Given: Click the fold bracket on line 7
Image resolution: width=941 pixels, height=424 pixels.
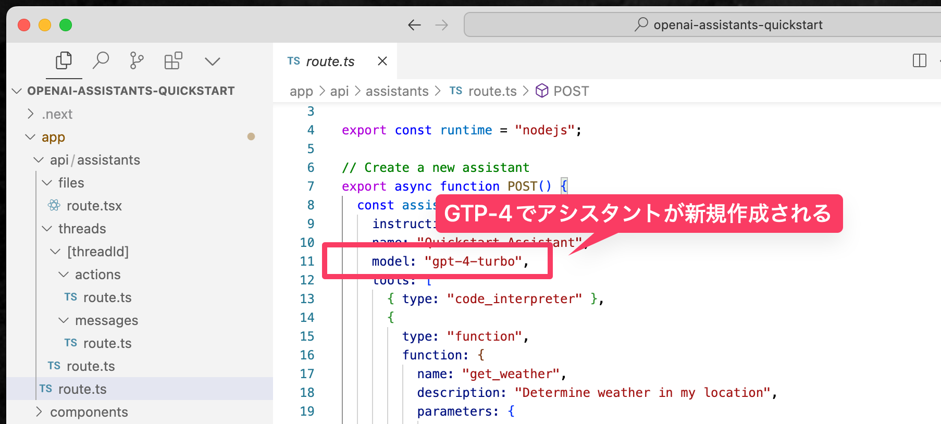Looking at the screenshot, I should coord(564,186).
